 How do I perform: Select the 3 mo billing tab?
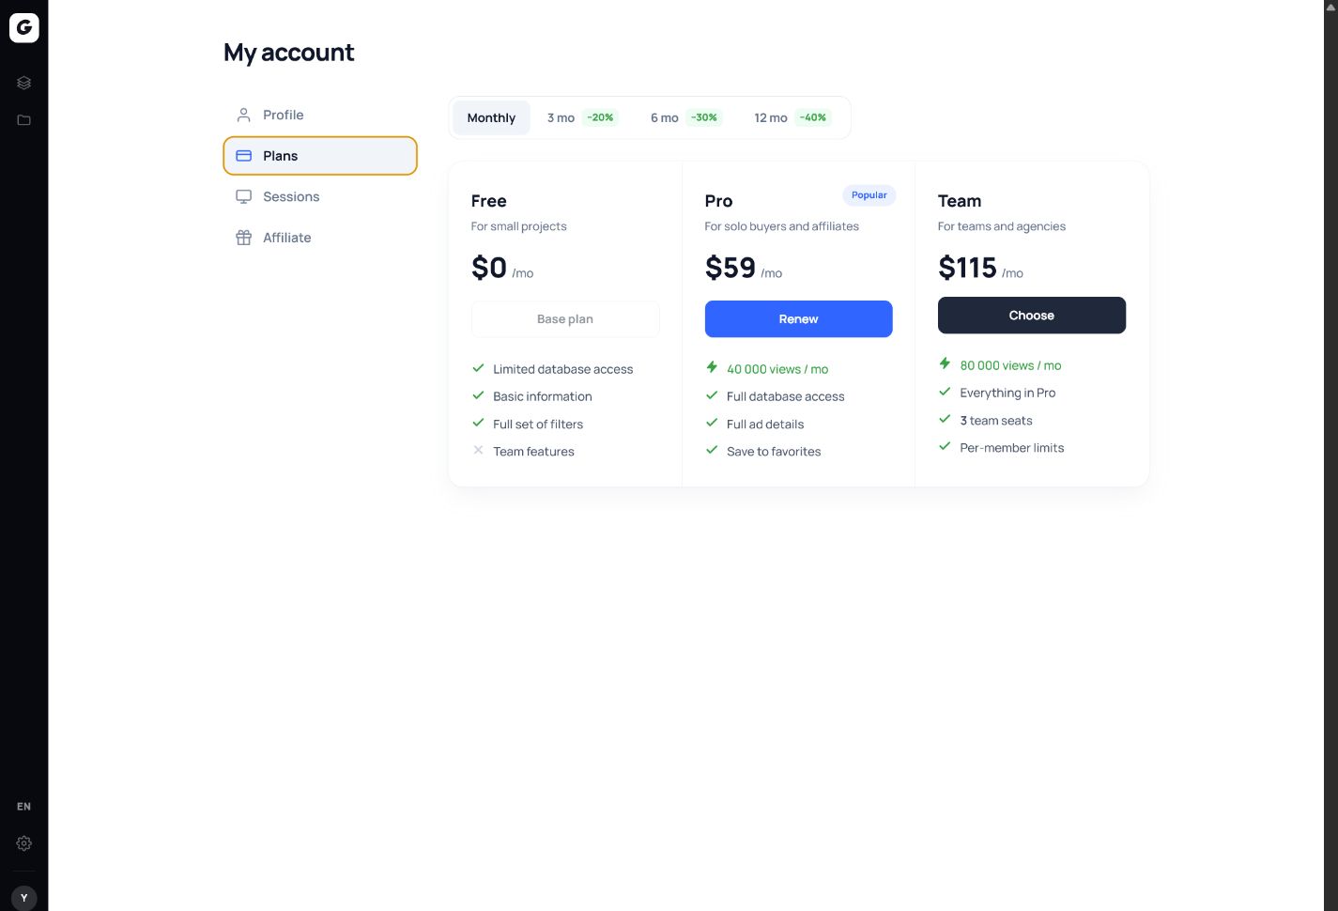pos(582,117)
